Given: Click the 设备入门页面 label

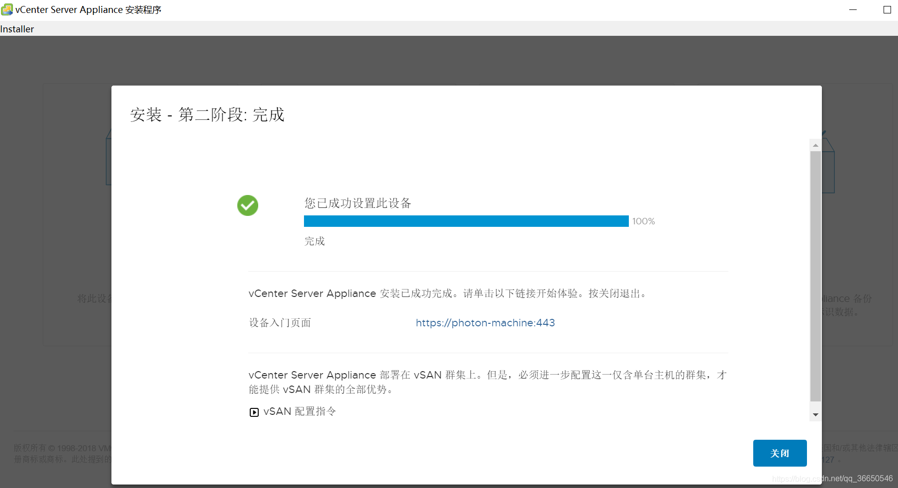Looking at the screenshot, I should pos(280,323).
